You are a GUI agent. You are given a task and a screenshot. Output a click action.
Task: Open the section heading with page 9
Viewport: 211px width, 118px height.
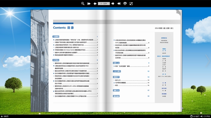click(116, 63)
